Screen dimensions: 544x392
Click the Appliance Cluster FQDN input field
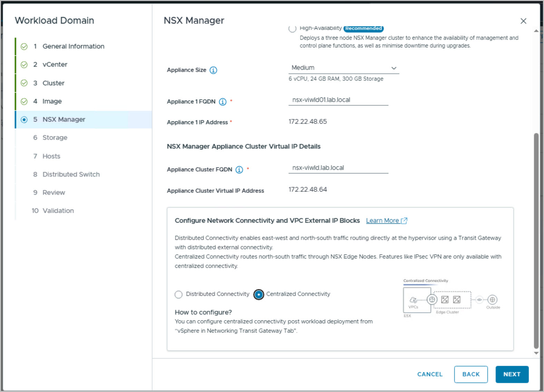pyautogui.click(x=338, y=168)
